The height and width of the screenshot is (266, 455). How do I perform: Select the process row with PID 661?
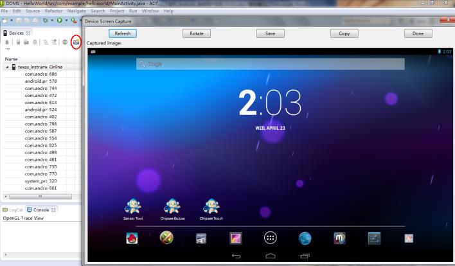pyautogui.click(x=40, y=188)
